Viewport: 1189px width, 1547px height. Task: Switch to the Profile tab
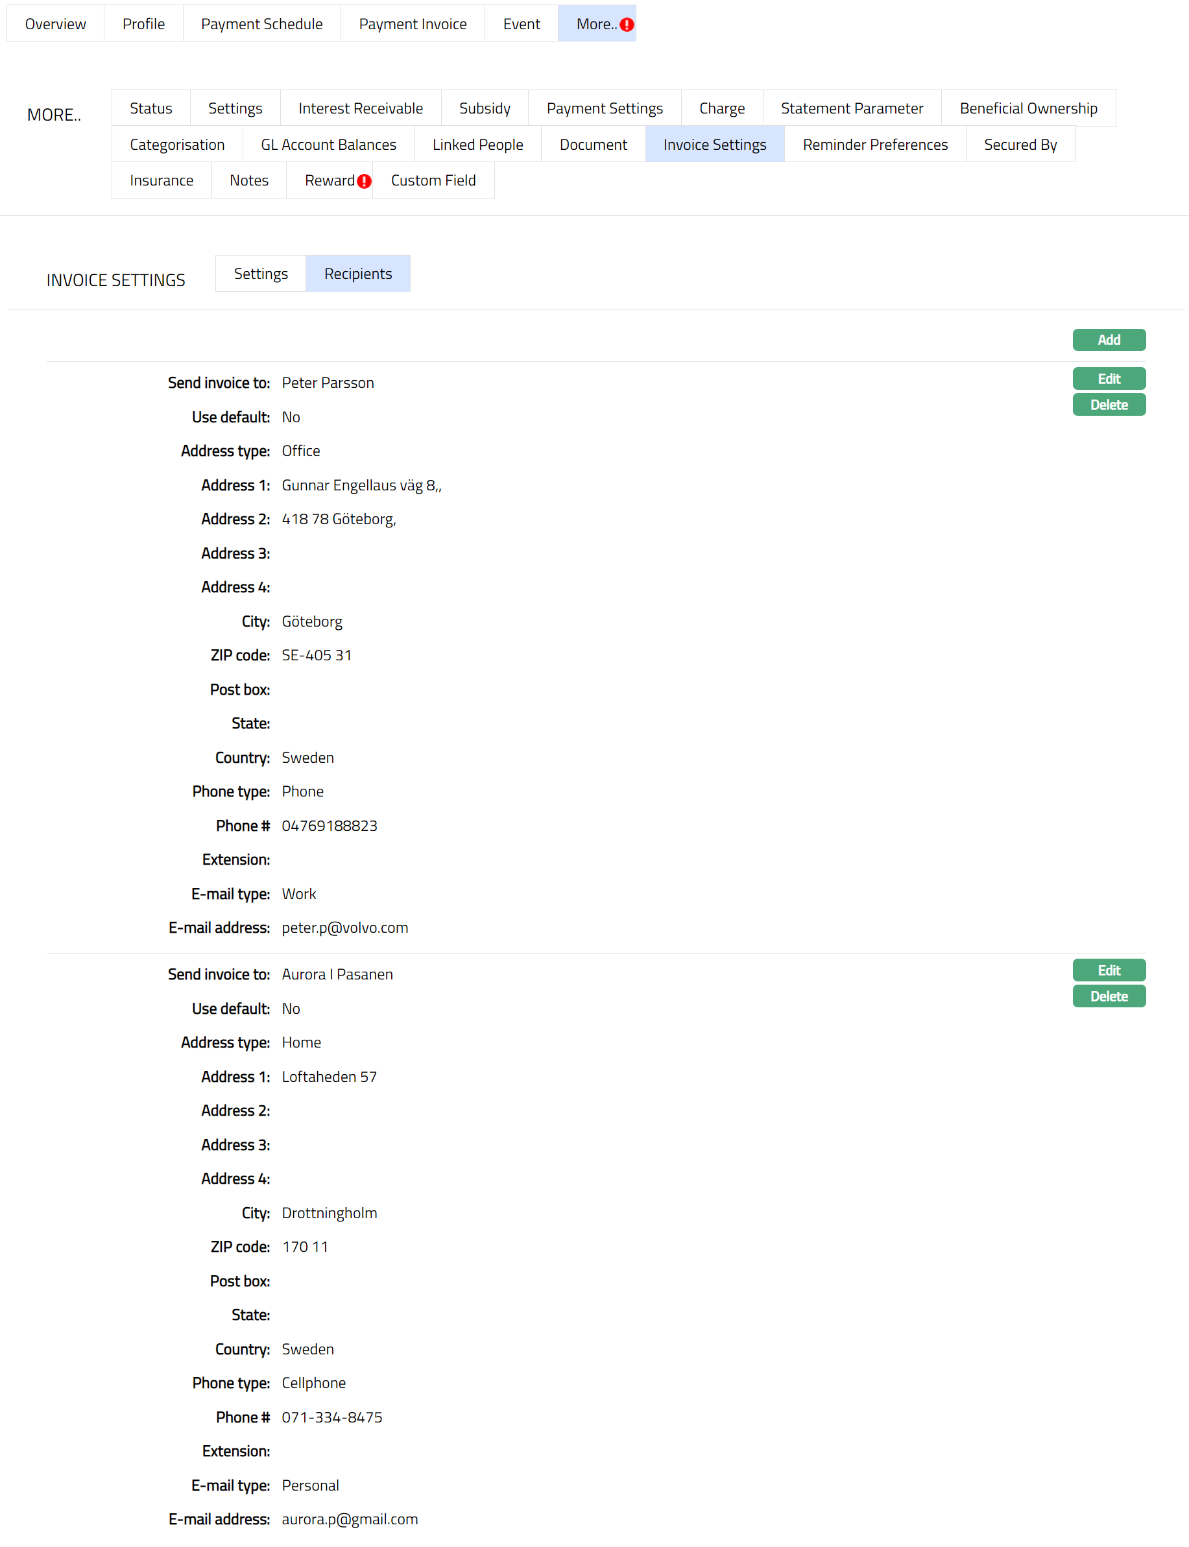(143, 24)
